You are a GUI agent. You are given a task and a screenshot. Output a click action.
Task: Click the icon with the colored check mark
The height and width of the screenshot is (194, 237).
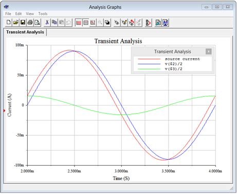(124, 23)
